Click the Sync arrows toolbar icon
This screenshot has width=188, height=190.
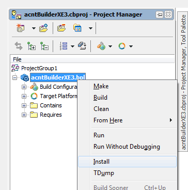19,46
